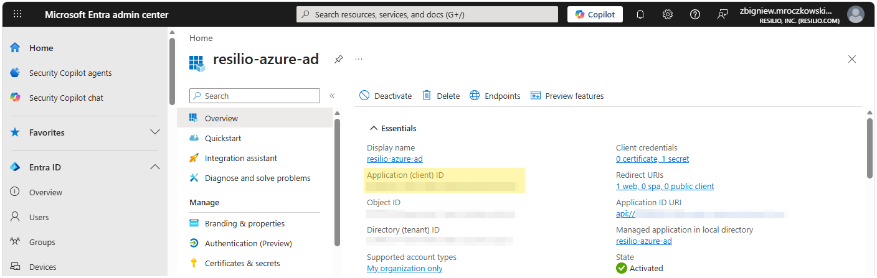Pin the resilio-azure-ad blade
This screenshot has height=278, width=877.
tap(338, 59)
